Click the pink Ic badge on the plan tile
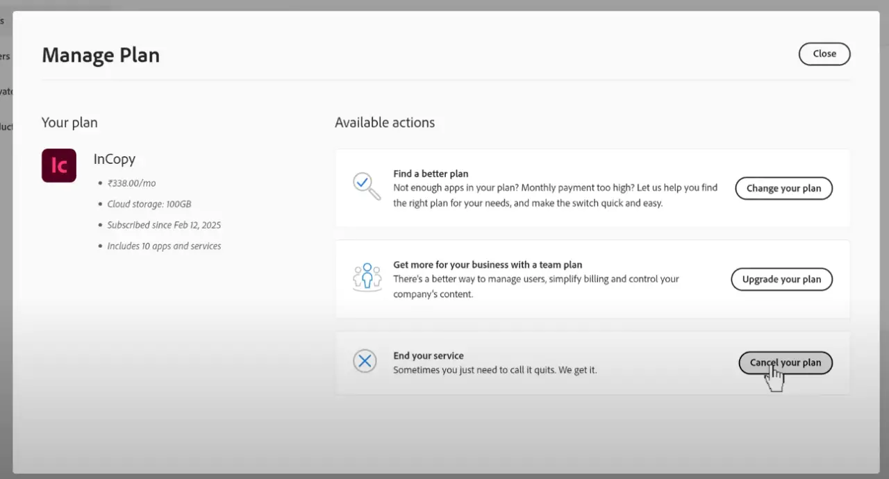 click(x=58, y=165)
